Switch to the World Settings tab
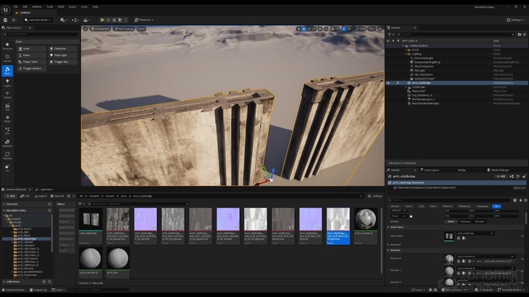 498,170
